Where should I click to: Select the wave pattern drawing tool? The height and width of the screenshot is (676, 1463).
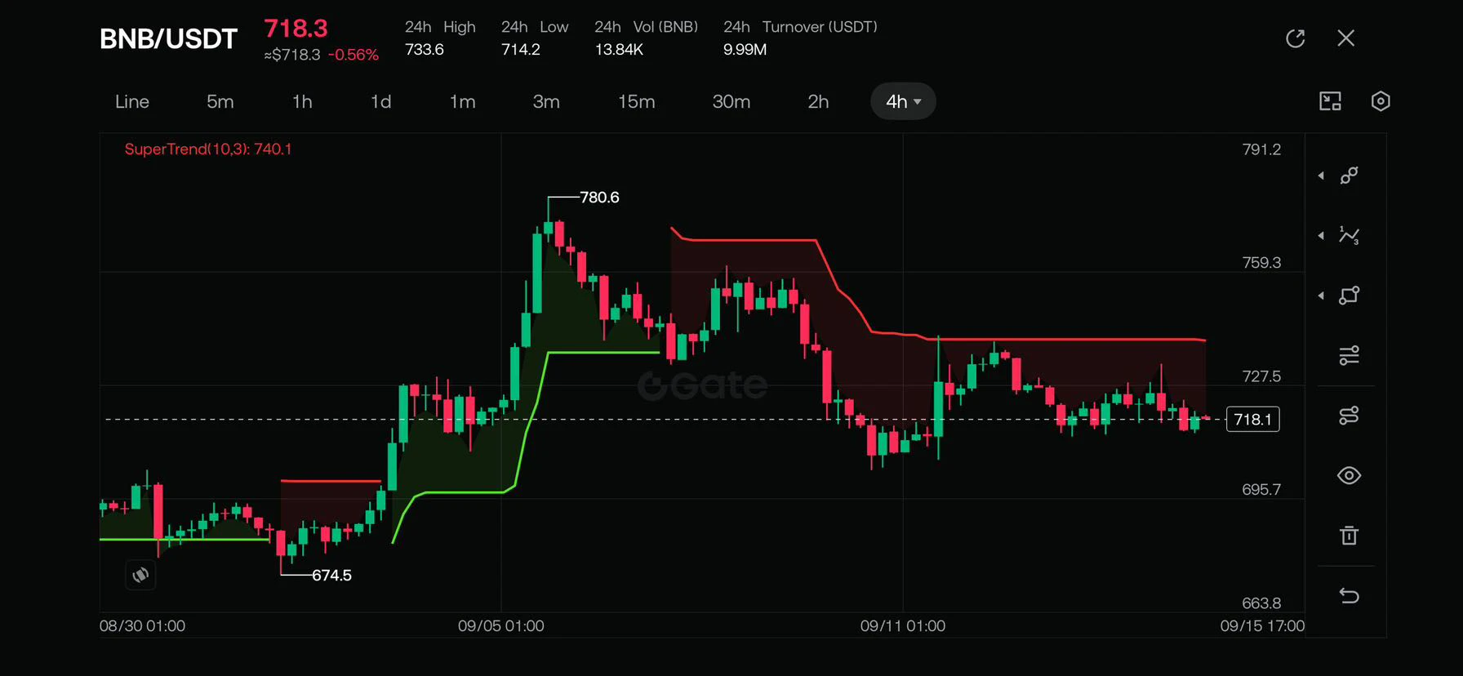pos(1350,236)
